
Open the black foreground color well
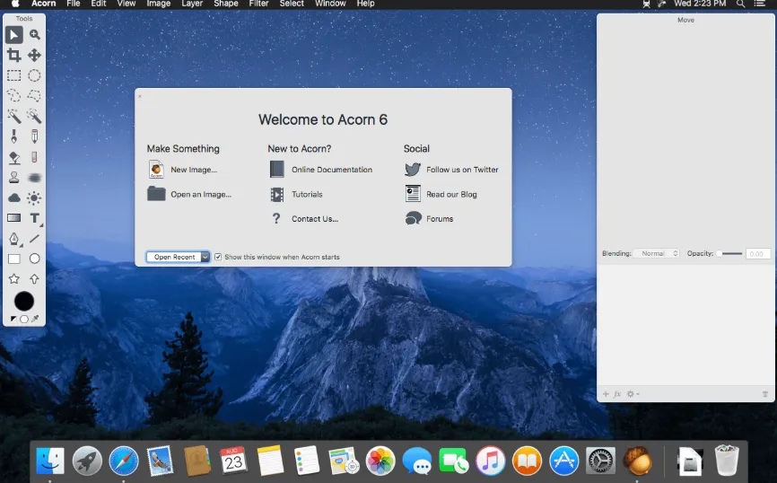tap(24, 301)
